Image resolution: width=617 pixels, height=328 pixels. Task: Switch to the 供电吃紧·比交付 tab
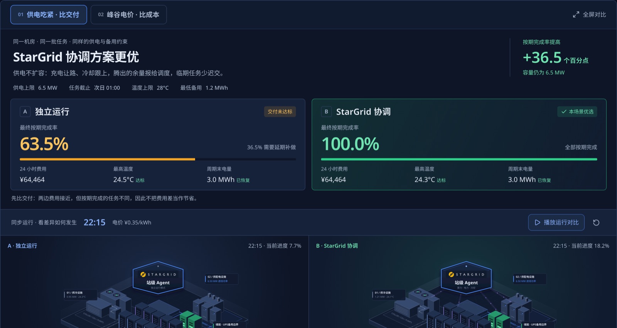pos(49,15)
